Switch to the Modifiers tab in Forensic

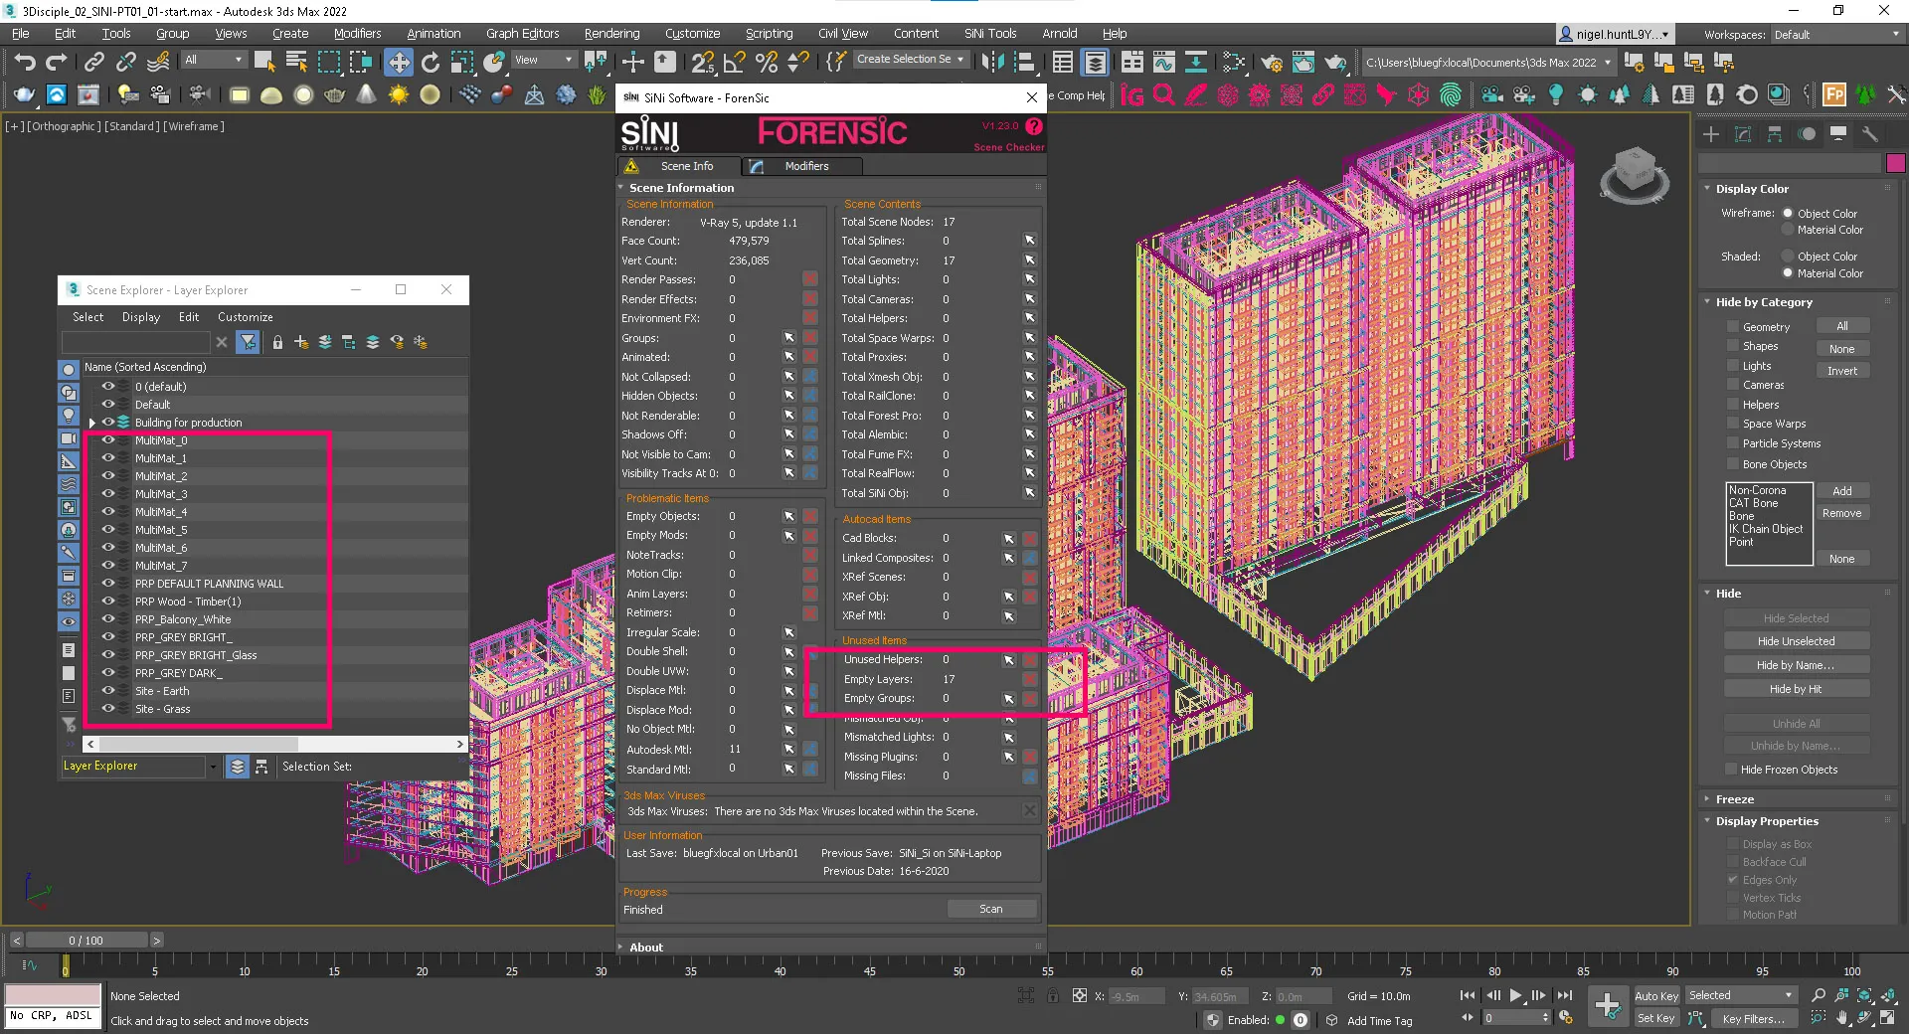tap(803, 166)
